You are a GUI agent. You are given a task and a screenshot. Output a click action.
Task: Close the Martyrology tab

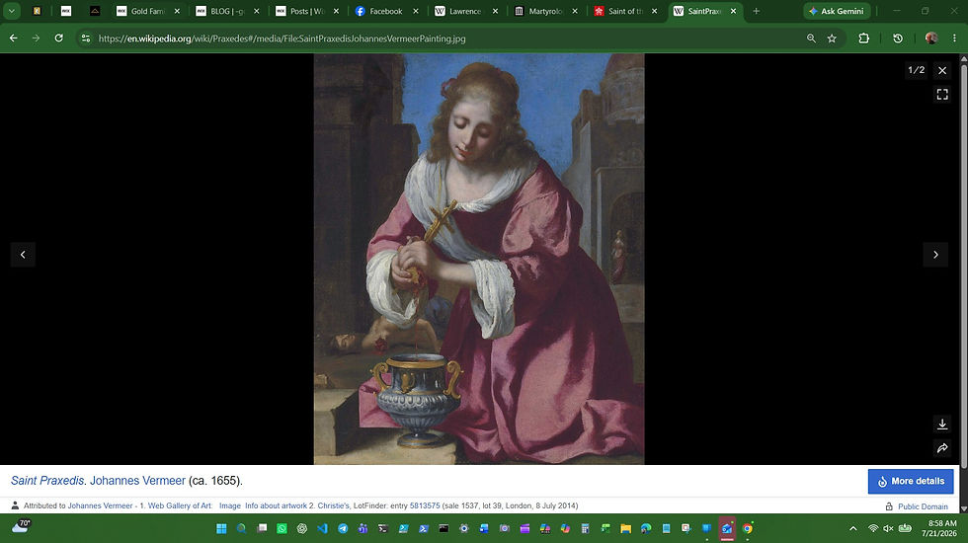click(575, 11)
